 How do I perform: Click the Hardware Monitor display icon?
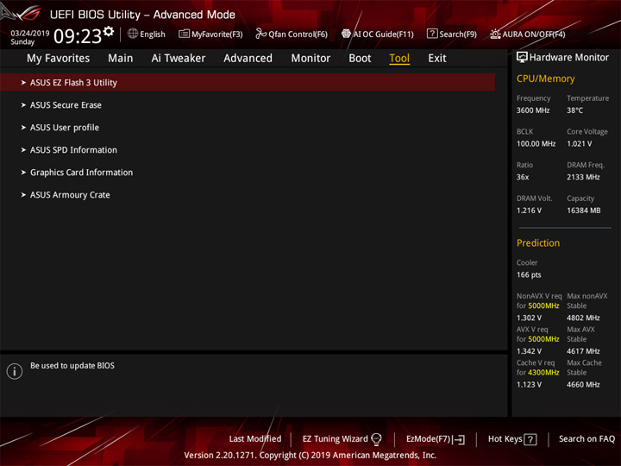click(x=522, y=57)
